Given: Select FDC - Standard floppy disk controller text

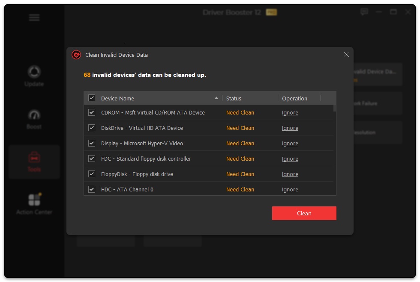Looking at the screenshot, I should [x=146, y=159].
